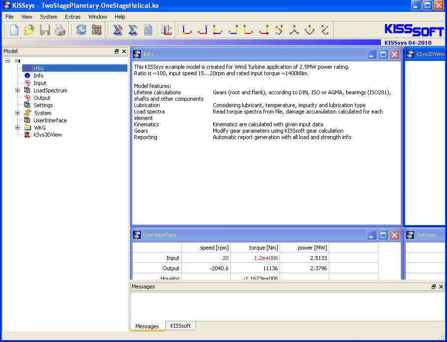This screenshot has height=342, width=447.
Task: Click the torque [Nm] column header
Action: pyautogui.click(x=255, y=248)
